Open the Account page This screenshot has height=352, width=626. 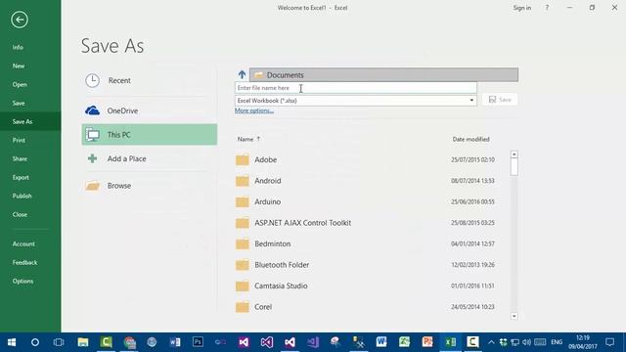coord(23,243)
